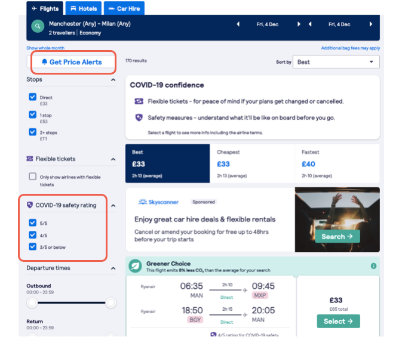This screenshot has height=346, width=396.
Task: Click the 170 results count
Action: (136, 60)
